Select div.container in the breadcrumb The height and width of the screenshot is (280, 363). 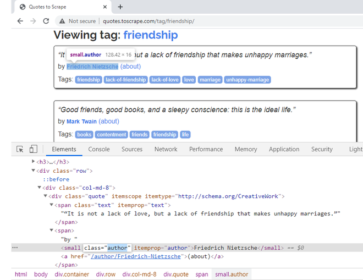pos(71,274)
